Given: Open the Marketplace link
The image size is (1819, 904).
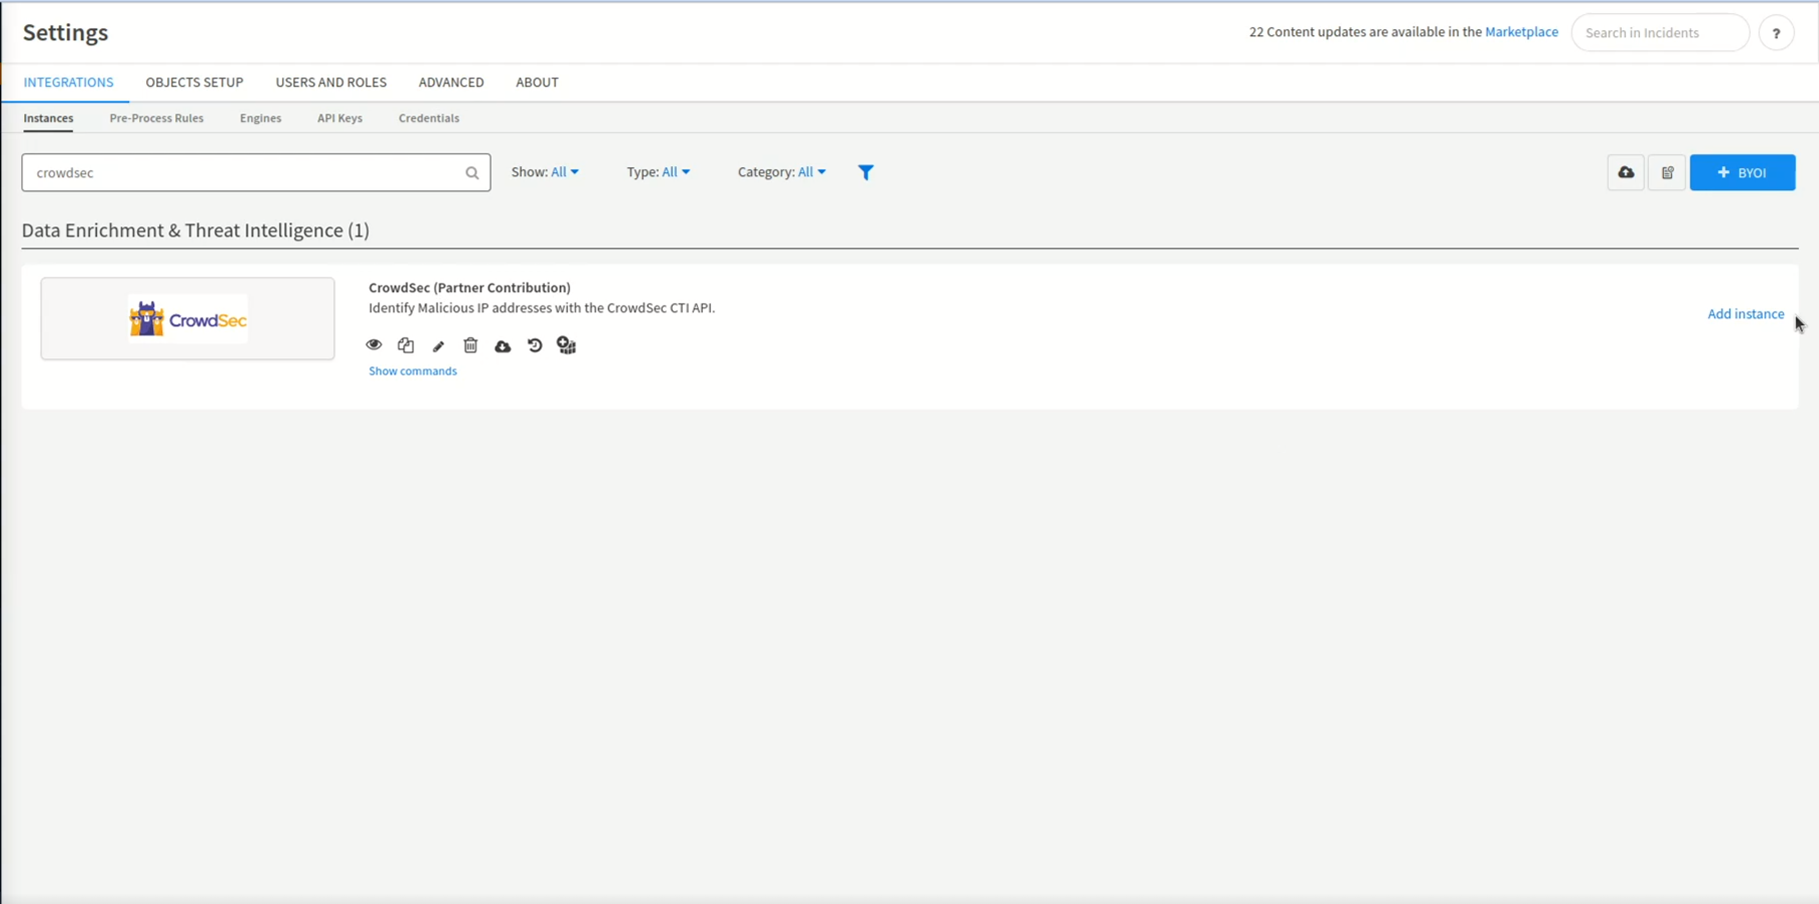Looking at the screenshot, I should [1521, 32].
